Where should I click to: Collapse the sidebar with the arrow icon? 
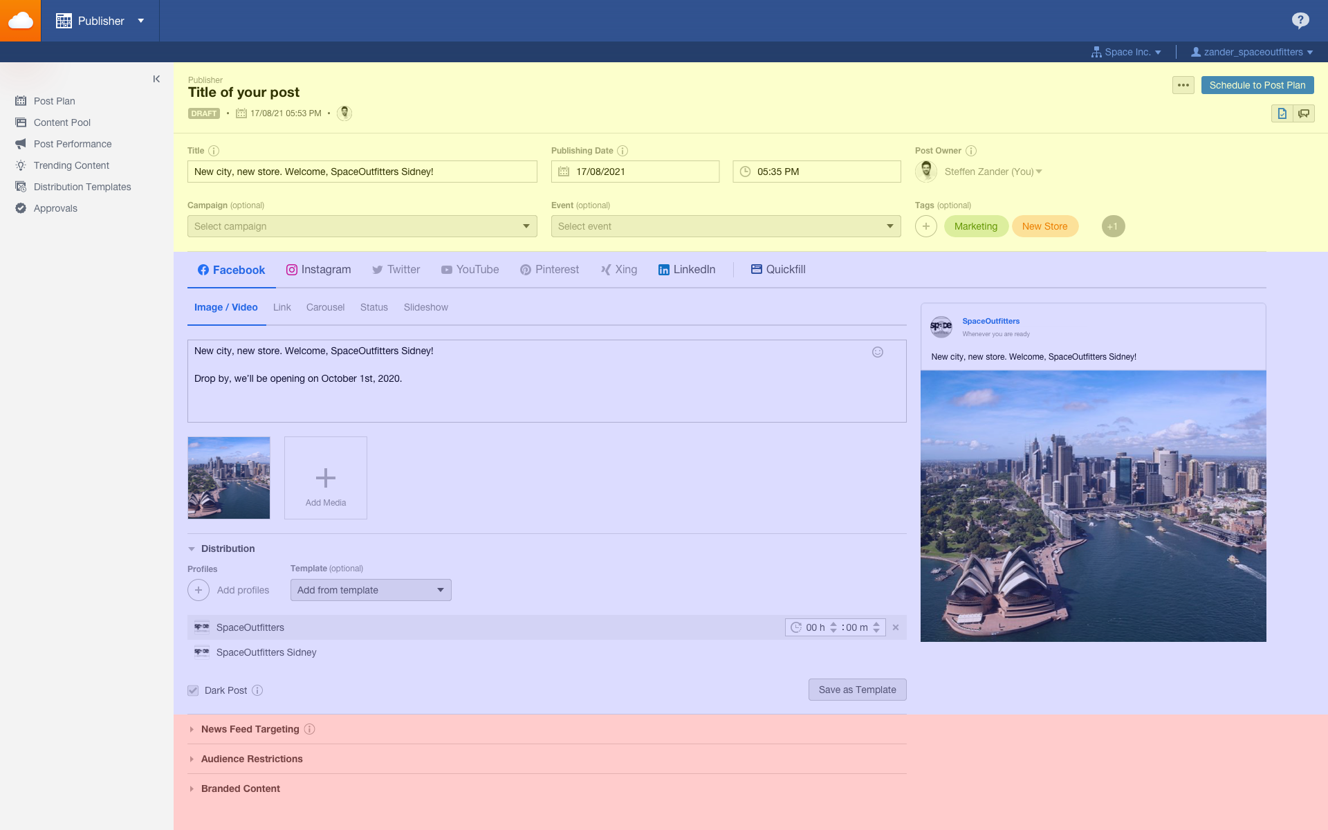pyautogui.click(x=156, y=79)
